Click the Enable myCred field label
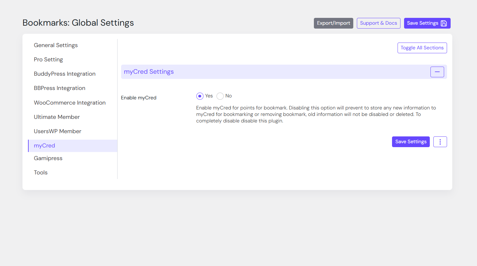The image size is (477, 266). pyautogui.click(x=139, y=98)
